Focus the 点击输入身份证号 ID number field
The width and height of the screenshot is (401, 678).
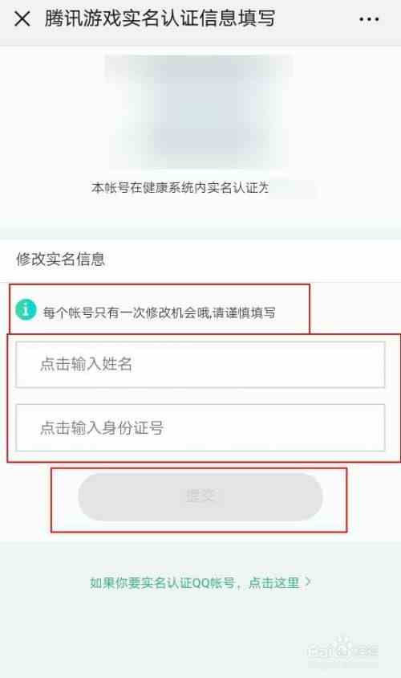click(x=200, y=427)
